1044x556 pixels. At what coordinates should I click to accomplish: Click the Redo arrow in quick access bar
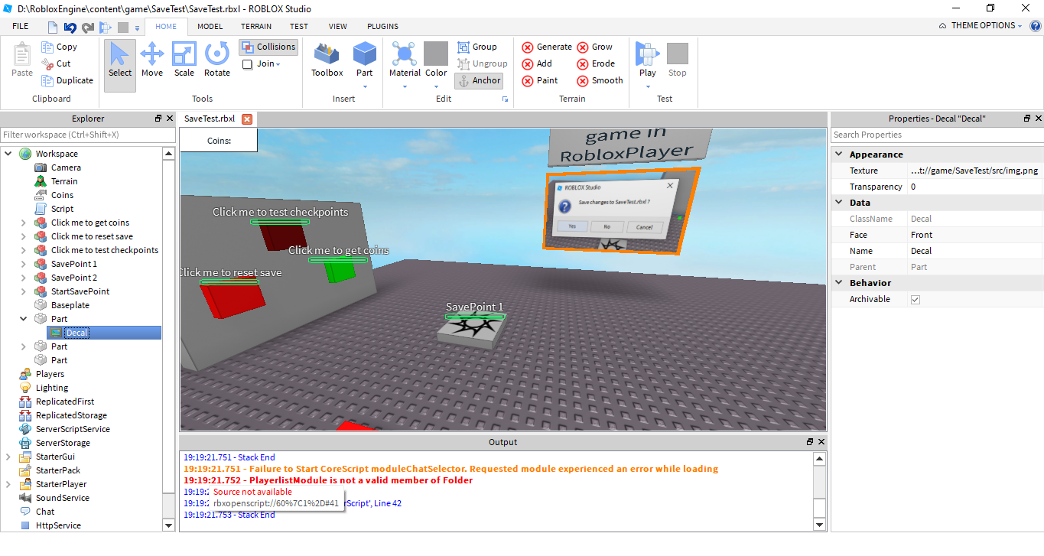[88, 27]
